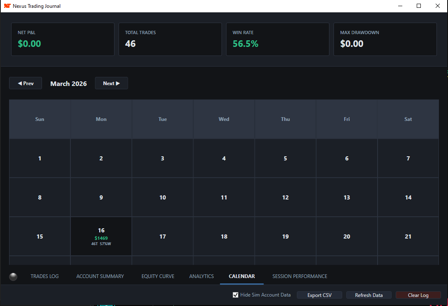
Task: Click the TOTAL TRADES card showing 46
Action: pyautogui.click(x=170, y=39)
